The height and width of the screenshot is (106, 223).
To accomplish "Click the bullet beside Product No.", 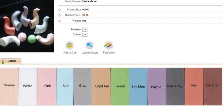I will [x=59, y=10].
